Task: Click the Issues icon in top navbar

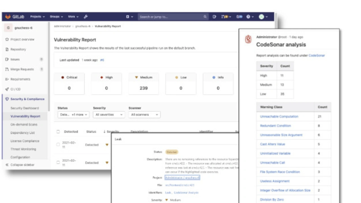Action: [214, 17]
